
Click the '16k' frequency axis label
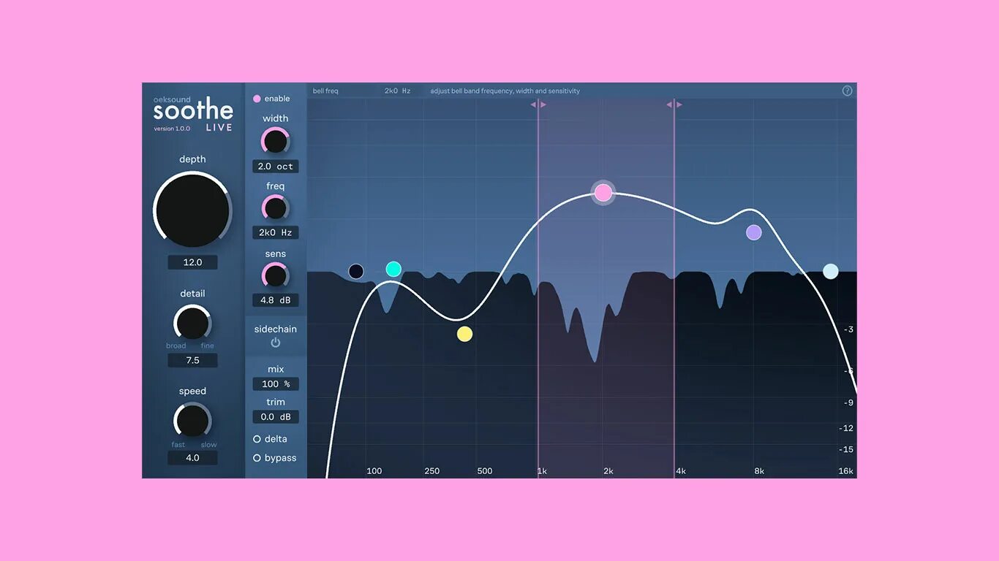click(x=845, y=471)
